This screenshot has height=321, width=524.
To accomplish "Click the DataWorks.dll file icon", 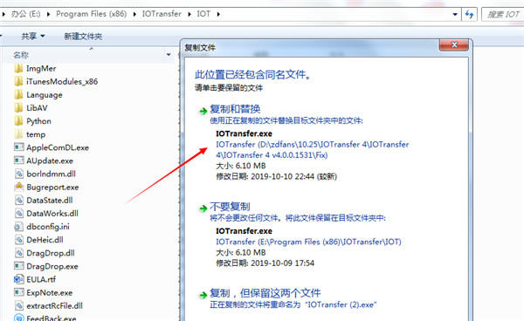I will [19, 213].
